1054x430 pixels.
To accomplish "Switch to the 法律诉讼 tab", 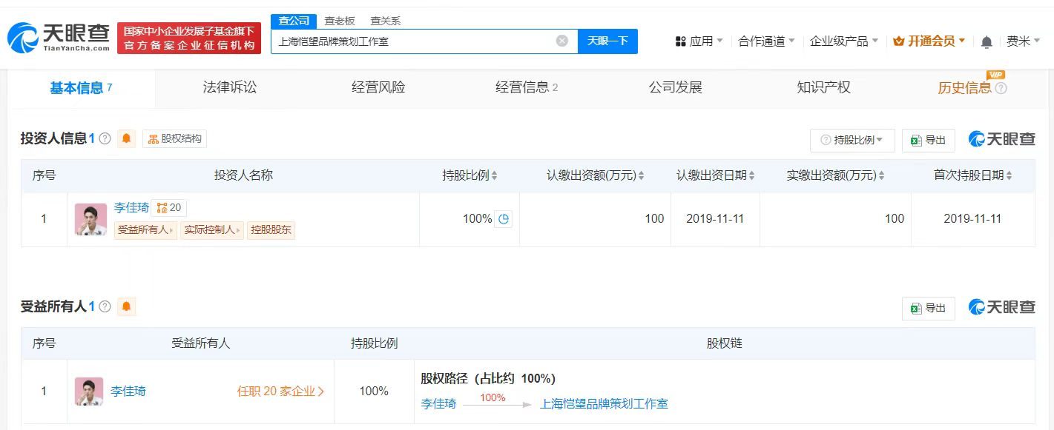I will 228,87.
